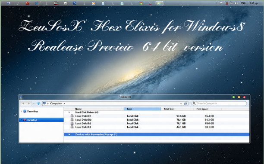Show hidden tray icons arrow
This screenshot has height=164, width=264.
pyautogui.click(x=217, y=3)
